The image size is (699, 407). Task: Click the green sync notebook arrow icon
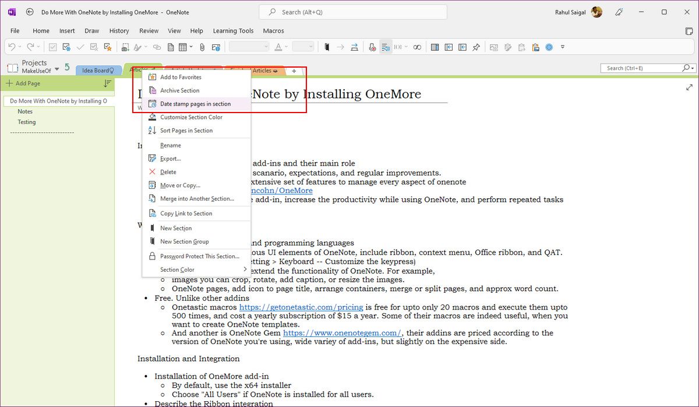click(67, 68)
